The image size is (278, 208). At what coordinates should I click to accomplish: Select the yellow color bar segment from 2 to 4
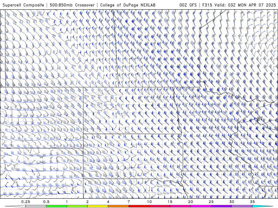point(98,206)
